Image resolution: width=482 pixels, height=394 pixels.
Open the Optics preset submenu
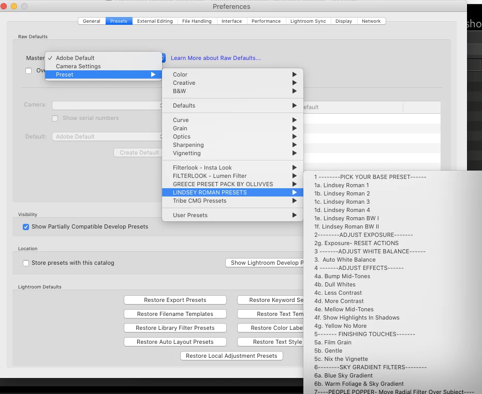point(232,137)
